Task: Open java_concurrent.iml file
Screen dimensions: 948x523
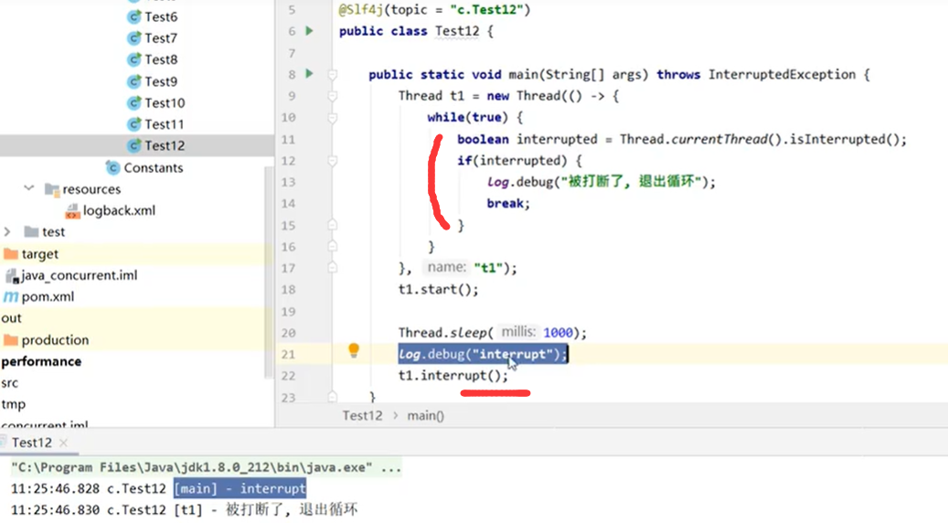Action: coord(80,275)
